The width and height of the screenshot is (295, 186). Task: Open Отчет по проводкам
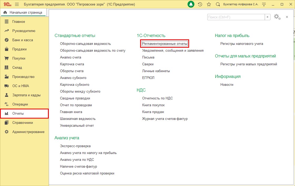coord(76,105)
